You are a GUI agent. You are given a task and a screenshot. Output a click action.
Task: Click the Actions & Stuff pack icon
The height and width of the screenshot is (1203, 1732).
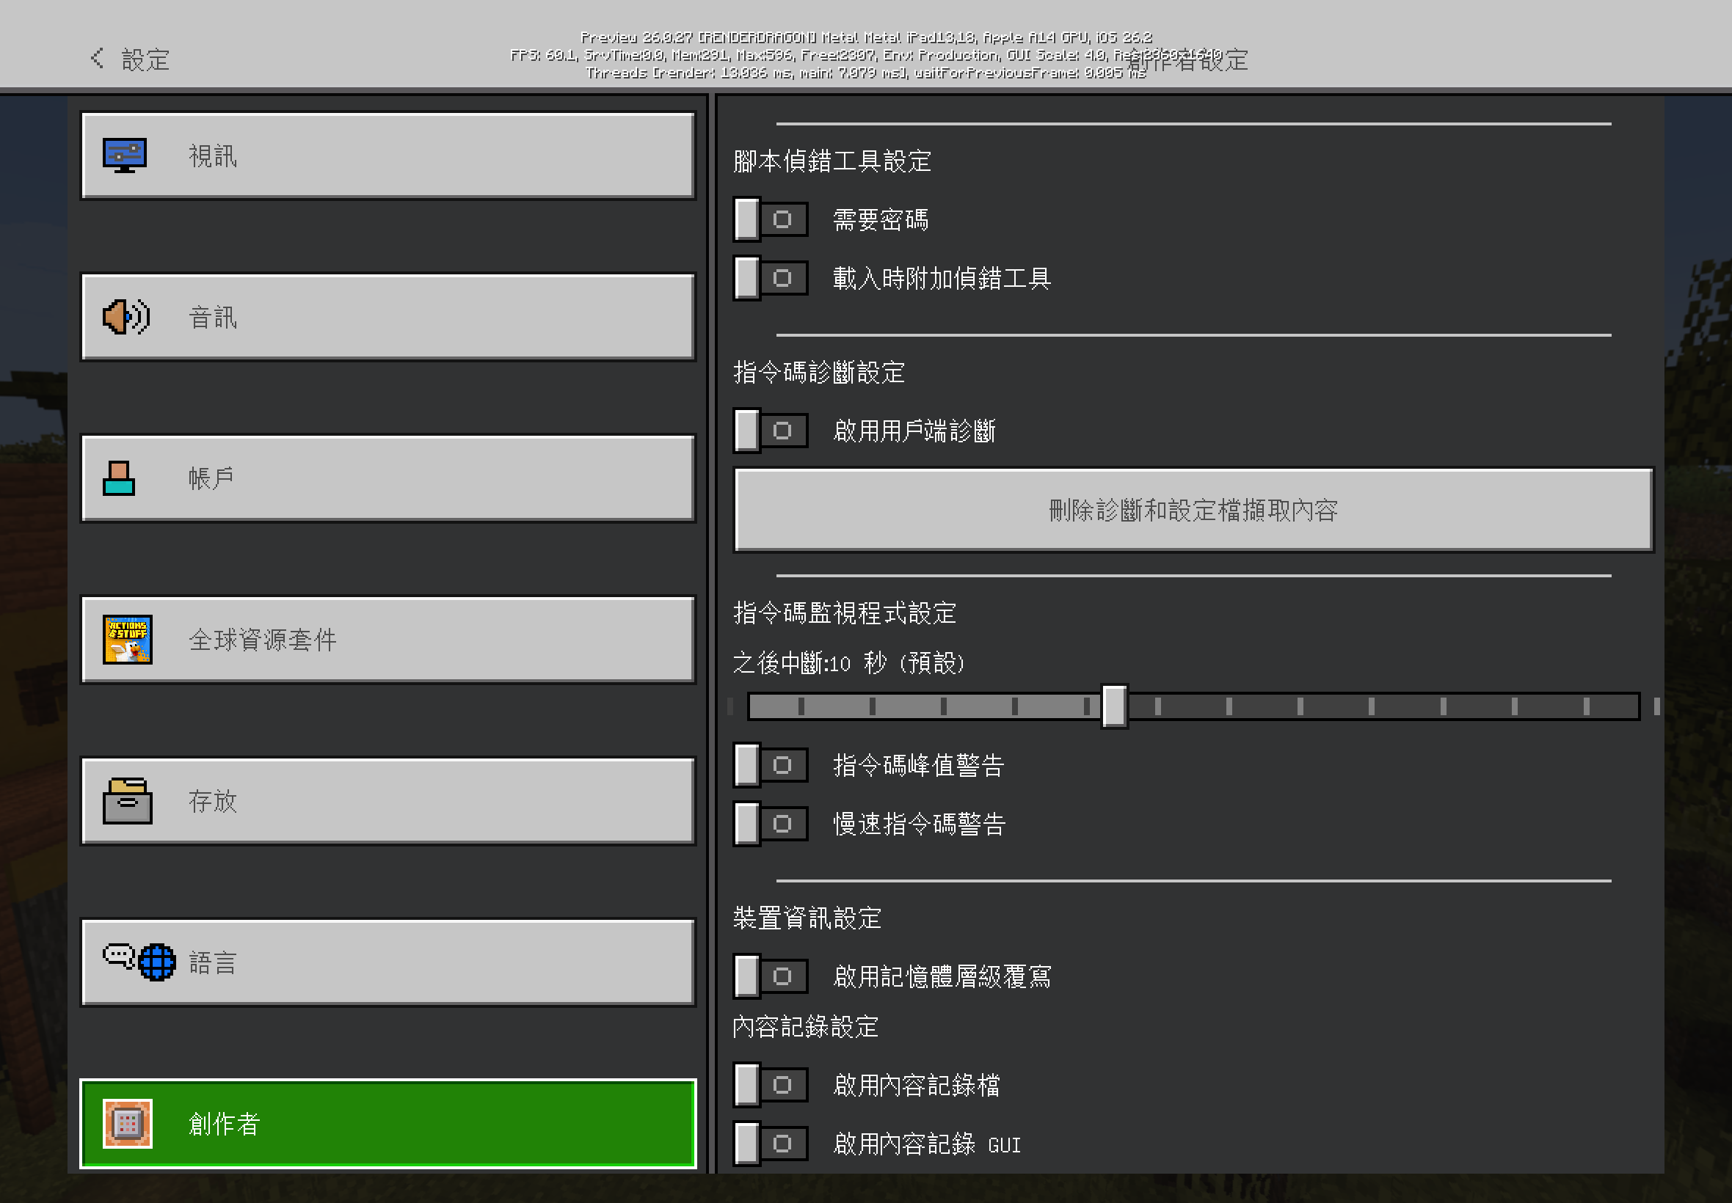point(128,639)
